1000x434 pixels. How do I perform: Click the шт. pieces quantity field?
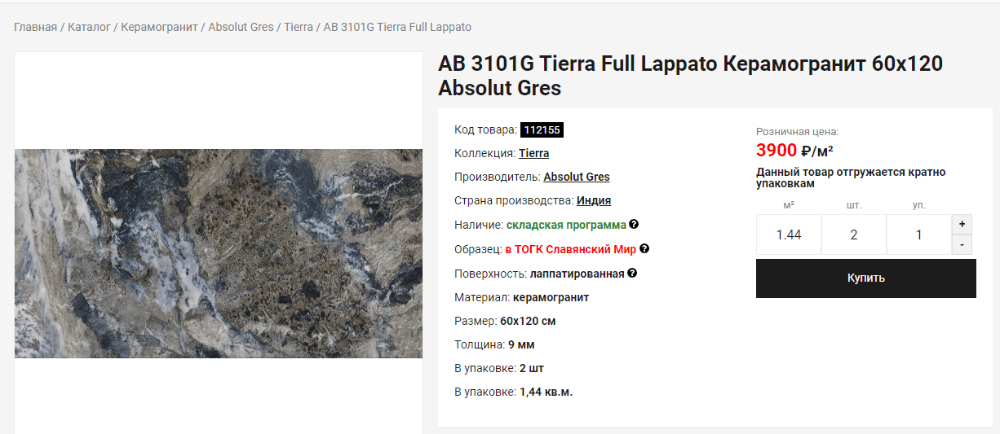[x=854, y=235]
